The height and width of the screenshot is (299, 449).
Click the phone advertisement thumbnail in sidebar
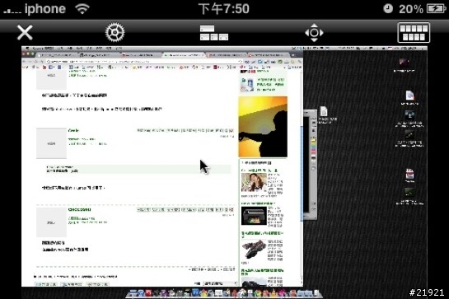[247, 85]
